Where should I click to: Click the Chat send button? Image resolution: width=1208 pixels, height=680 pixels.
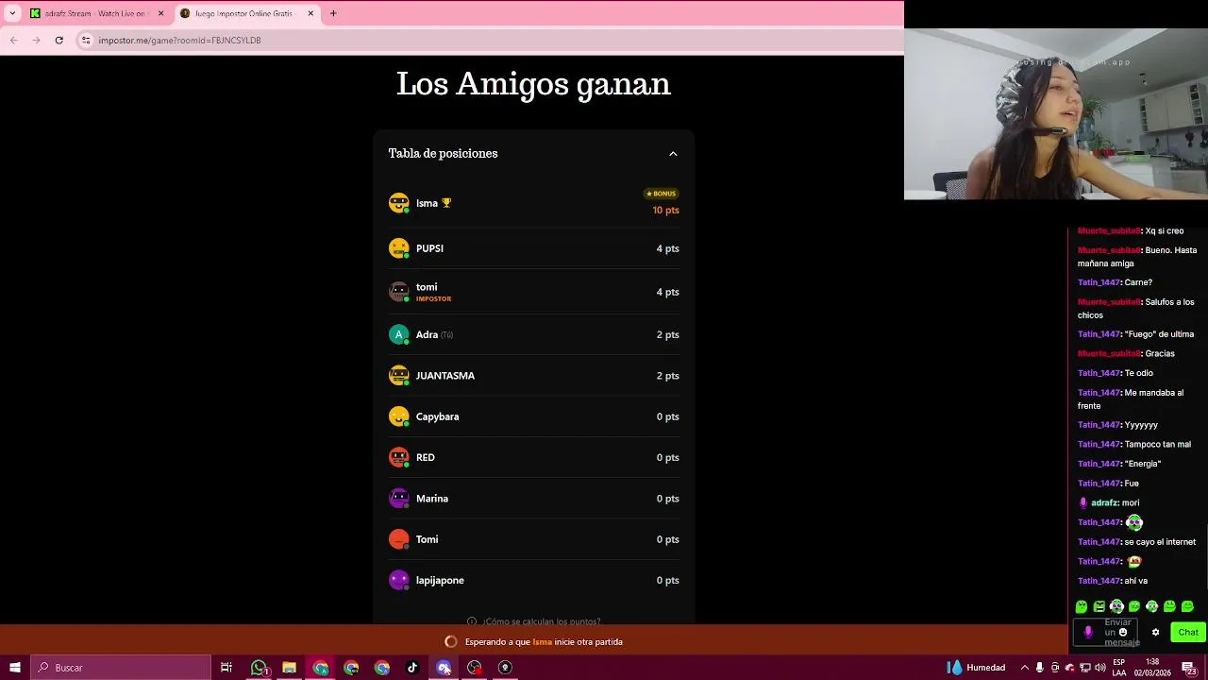click(1187, 633)
